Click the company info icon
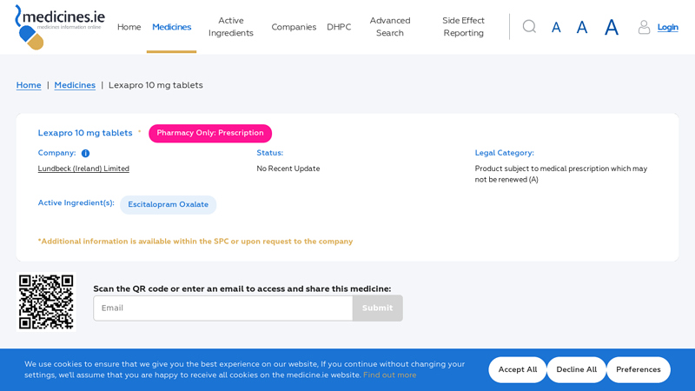Viewport: 695px width, 391px height. coord(85,154)
